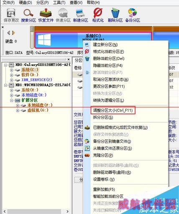The height and width of the screenshot is (214, 179).
Task: Collapse the HD0 GalaxyGX0128MT106-A2 tree node
Action: pyautogui.click(x=5, y=65)
